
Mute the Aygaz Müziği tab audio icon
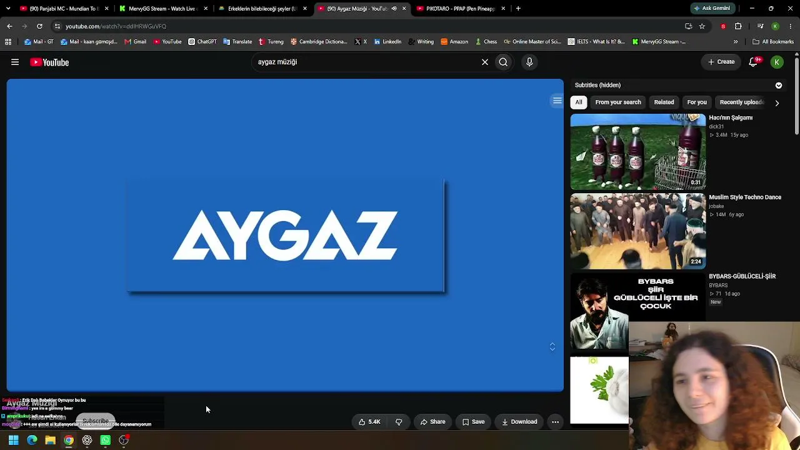394,9
